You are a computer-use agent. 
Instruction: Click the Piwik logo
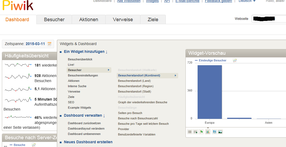18,5
